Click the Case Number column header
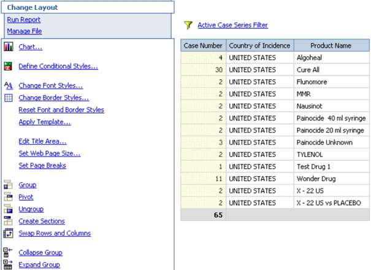 pos(203,45)
